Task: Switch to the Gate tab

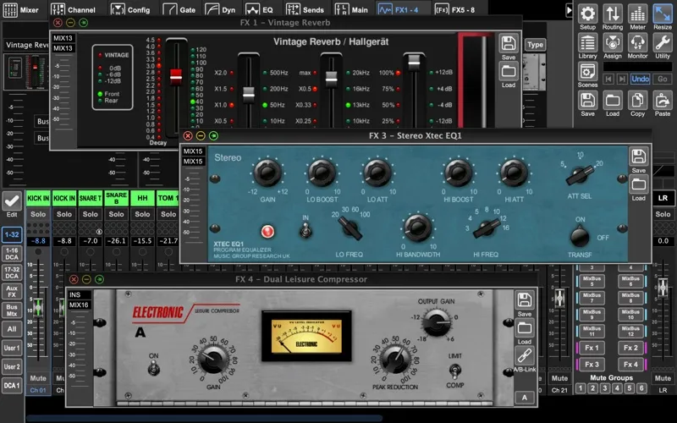Action: (179, 9)
